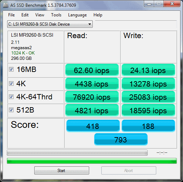
Task: Start the benchmark with the Start button
Action: click(62, 171)
